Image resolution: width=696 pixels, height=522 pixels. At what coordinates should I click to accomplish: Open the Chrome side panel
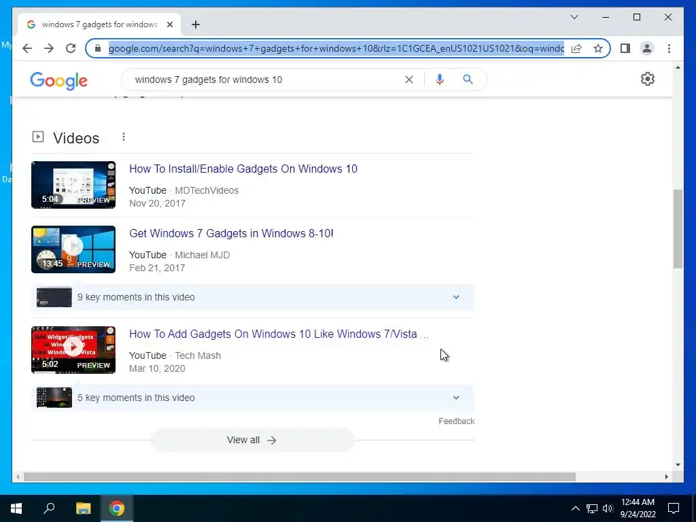tap(625, 48)
